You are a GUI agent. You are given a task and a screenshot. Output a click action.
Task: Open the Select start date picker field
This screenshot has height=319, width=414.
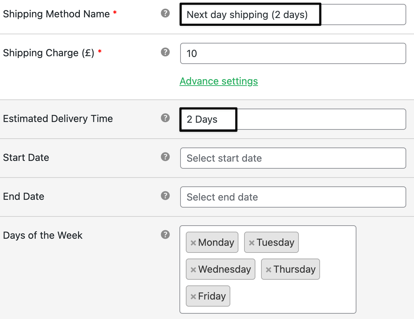point(293,158)
